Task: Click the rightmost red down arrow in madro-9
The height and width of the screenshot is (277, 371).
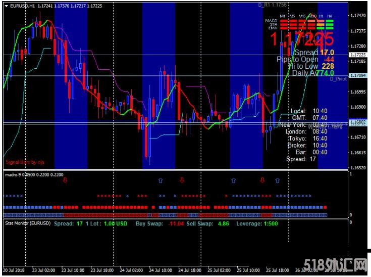Action: 262,180
